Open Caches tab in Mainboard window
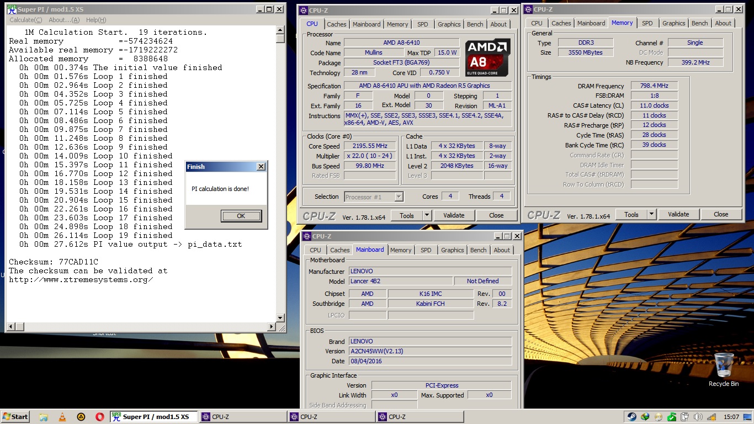Image resolution: width=754 pixels, height=424 pixels. (x=339, y=250)
